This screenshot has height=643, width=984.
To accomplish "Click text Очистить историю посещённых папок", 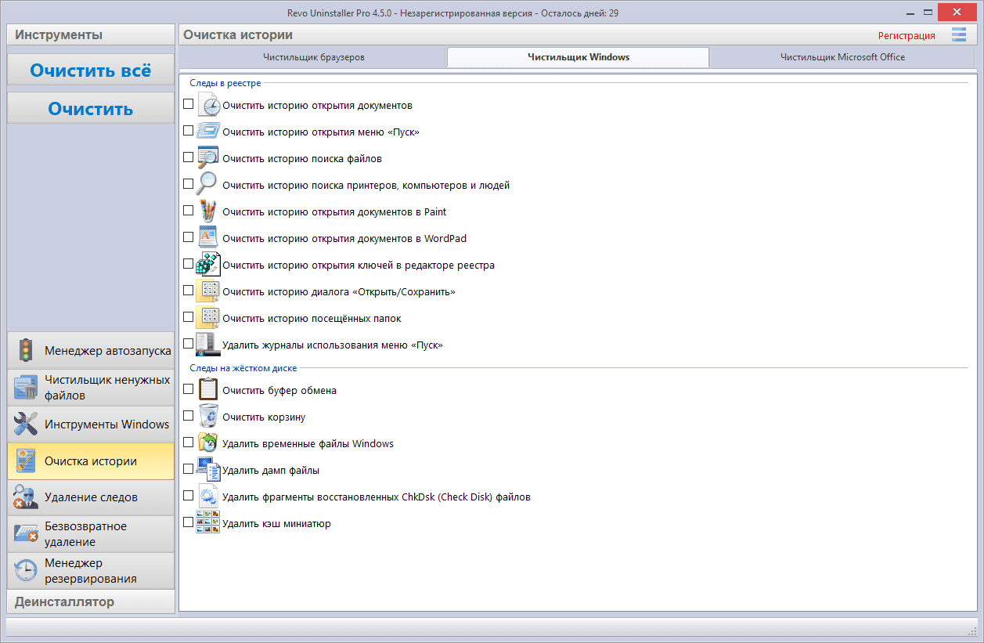I will pos(312,318).
